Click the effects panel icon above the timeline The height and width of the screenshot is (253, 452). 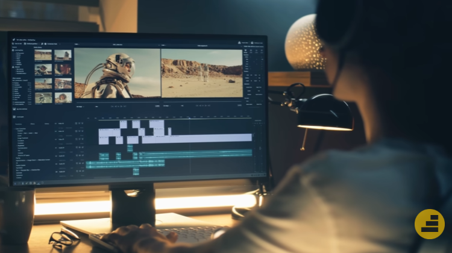14,109
